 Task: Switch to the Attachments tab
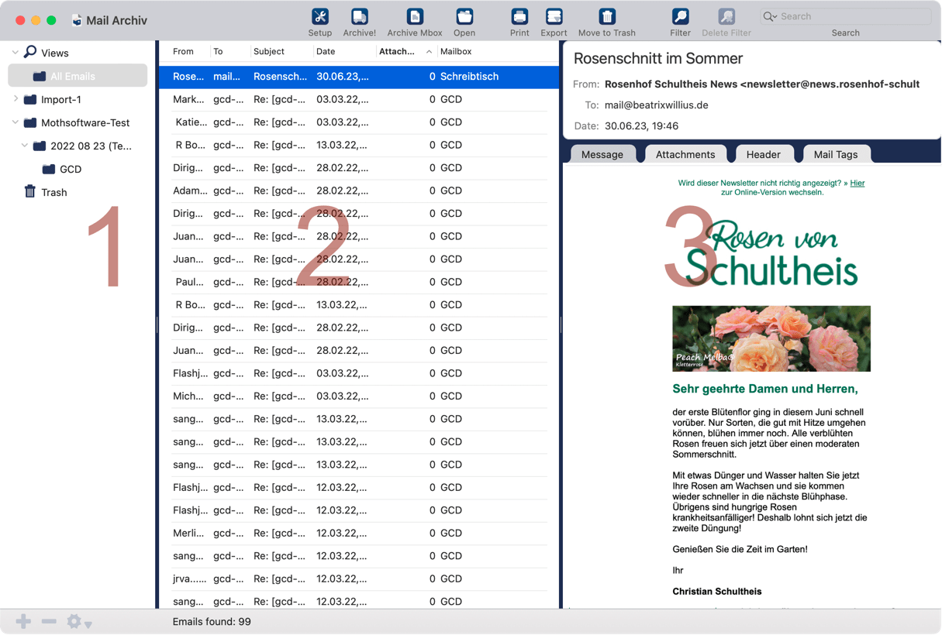pos(685,154)
